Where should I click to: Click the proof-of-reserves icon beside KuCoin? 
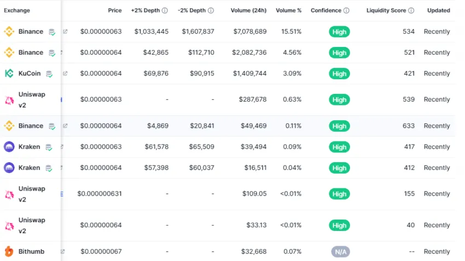click(x=49, y=74)
